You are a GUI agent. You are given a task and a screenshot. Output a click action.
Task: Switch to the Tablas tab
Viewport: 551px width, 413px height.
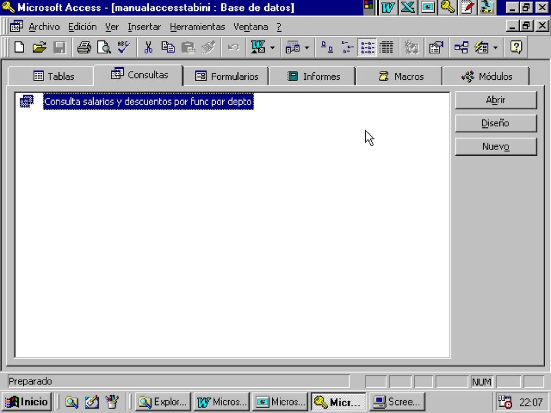click(51, 76)
